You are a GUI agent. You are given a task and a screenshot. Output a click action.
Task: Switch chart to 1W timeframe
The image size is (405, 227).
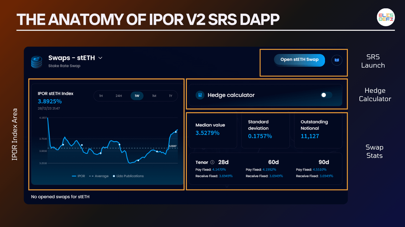(x=137, y=96)
